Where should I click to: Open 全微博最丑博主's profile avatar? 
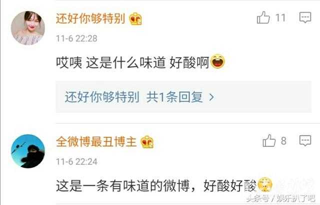[28, 151]
